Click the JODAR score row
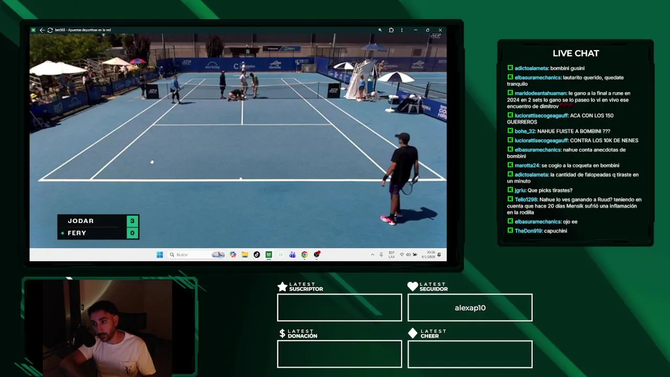Image resolution: width=670 pixels, height=377 pixels. [x=98, y=221]
